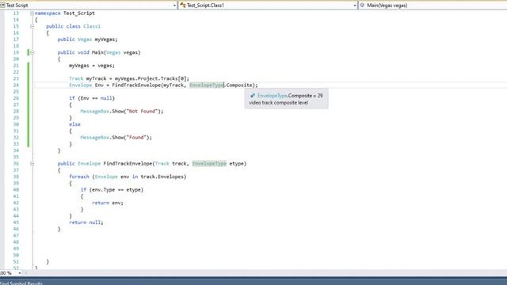Click the enum icon in the EnvelopeType tooltip
Screen dimensions: 507x285
pos(253,96)
